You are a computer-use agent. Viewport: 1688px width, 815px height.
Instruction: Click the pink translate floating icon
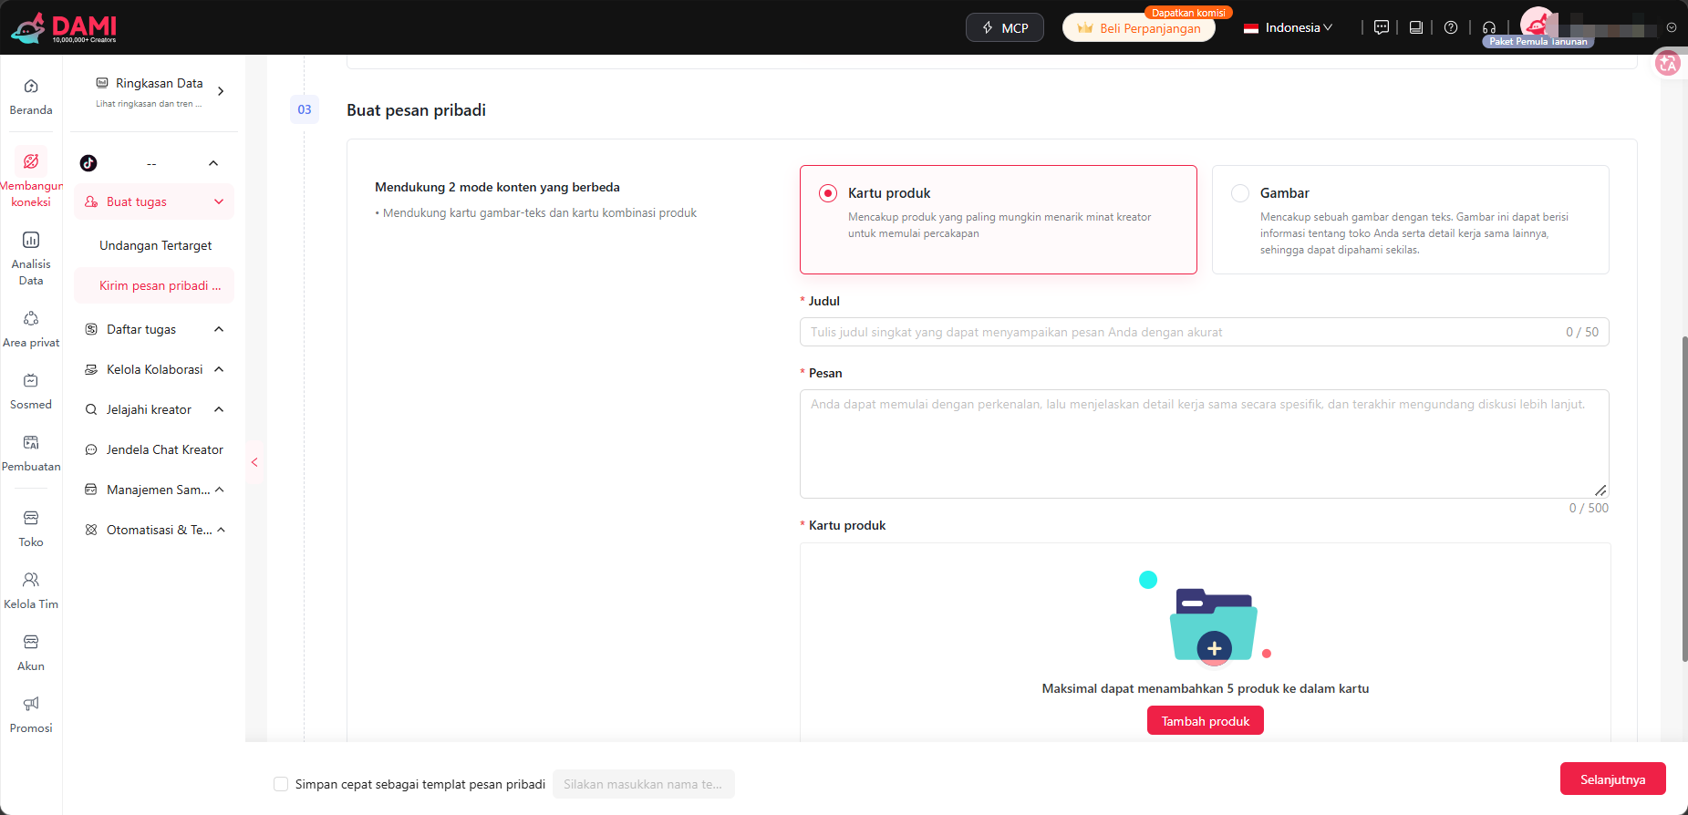pyautogui.click(x=1668, y=63)
